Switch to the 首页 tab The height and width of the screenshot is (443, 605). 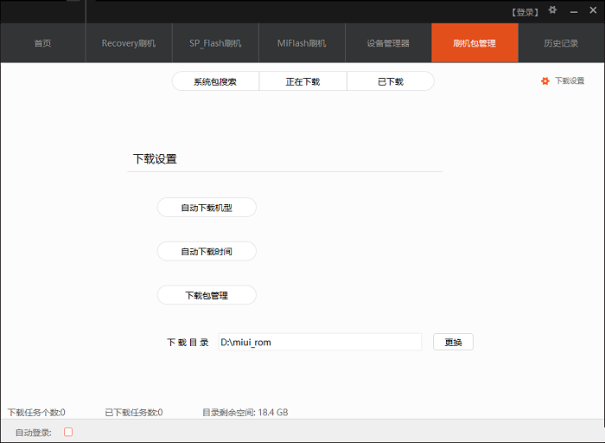click(42, 43)
